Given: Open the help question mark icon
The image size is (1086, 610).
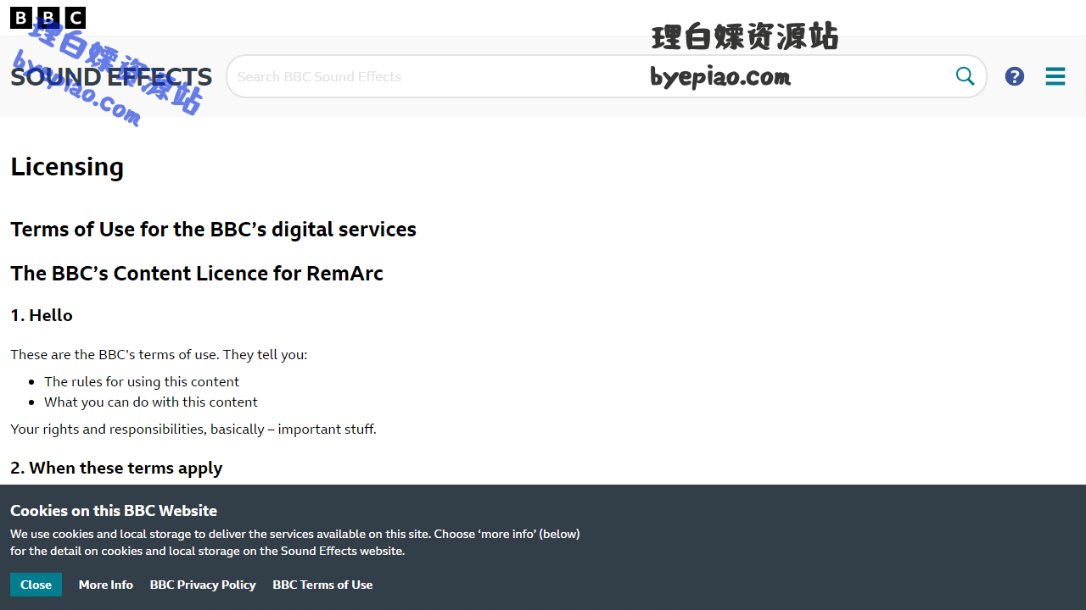Looking at the screenshot, I should [x=1015, y=76].
